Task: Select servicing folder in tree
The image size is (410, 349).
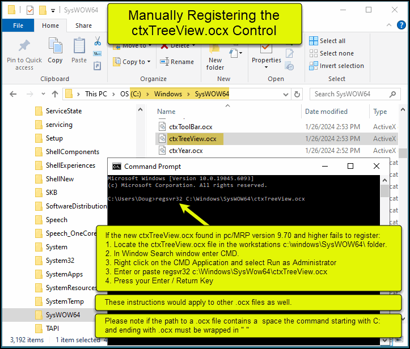Action: click(x=59, y=125)
